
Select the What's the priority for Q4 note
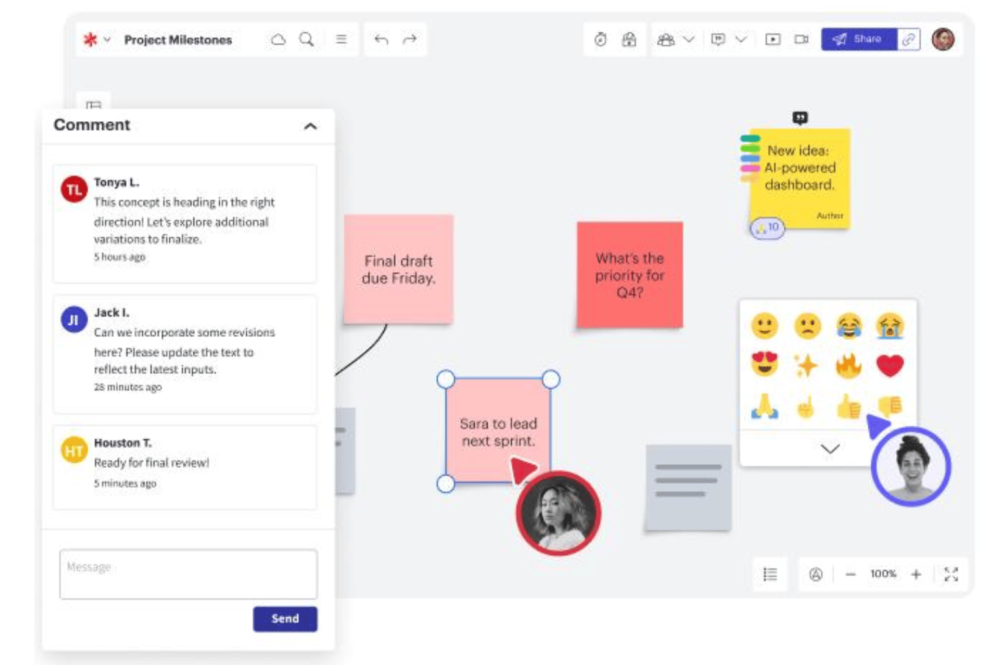pos(630,274)
